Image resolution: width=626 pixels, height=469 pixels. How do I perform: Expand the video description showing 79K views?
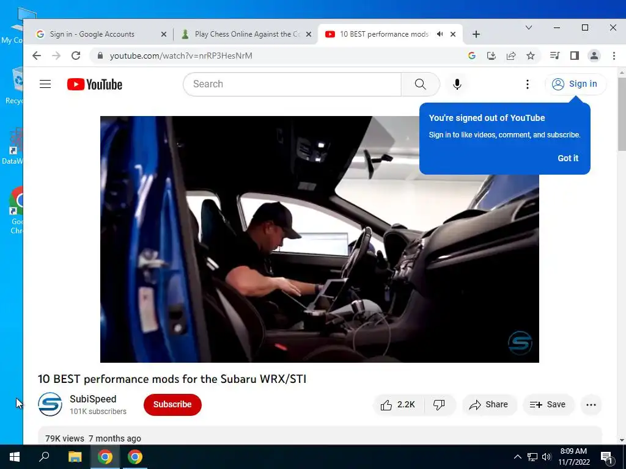point(319,435)
